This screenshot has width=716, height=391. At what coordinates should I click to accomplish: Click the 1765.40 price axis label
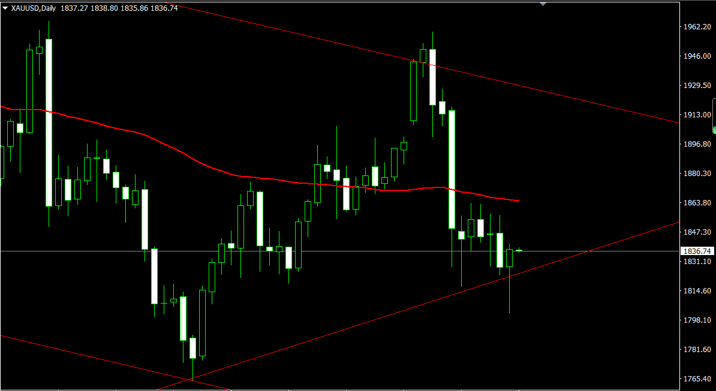point(697,378)
